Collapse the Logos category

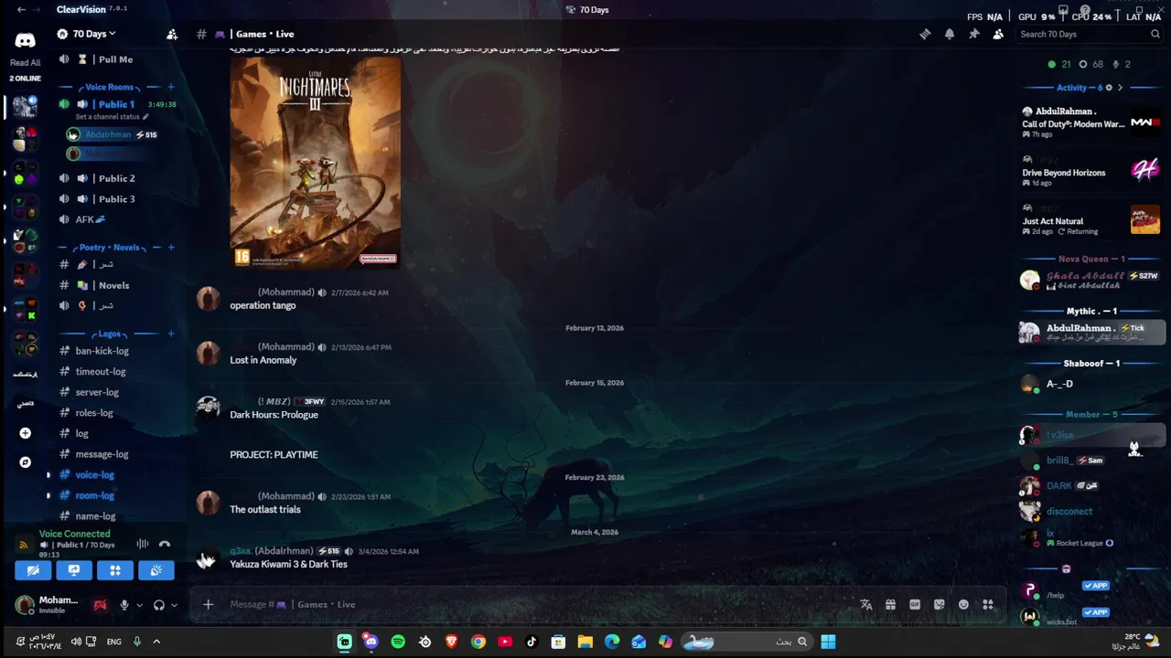coord(110,334)
